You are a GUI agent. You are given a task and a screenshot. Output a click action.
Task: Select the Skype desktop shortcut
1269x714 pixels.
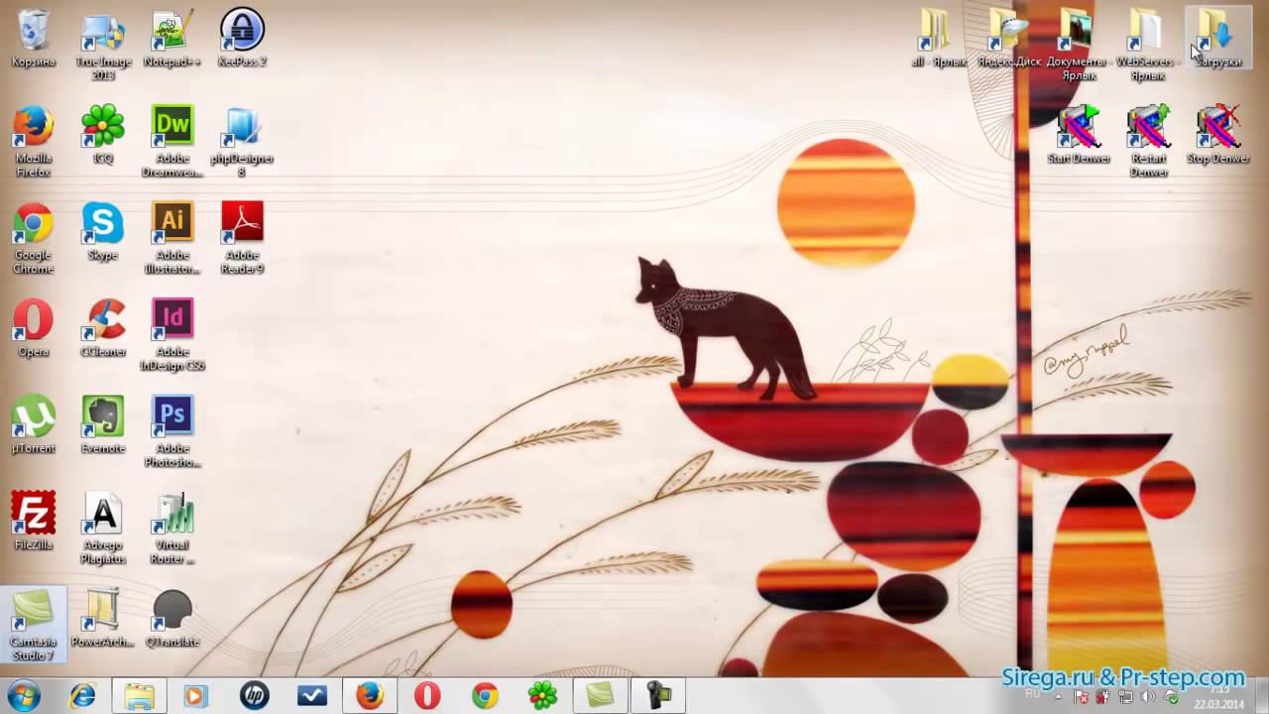pyautogui.click(x=103, y=232)
